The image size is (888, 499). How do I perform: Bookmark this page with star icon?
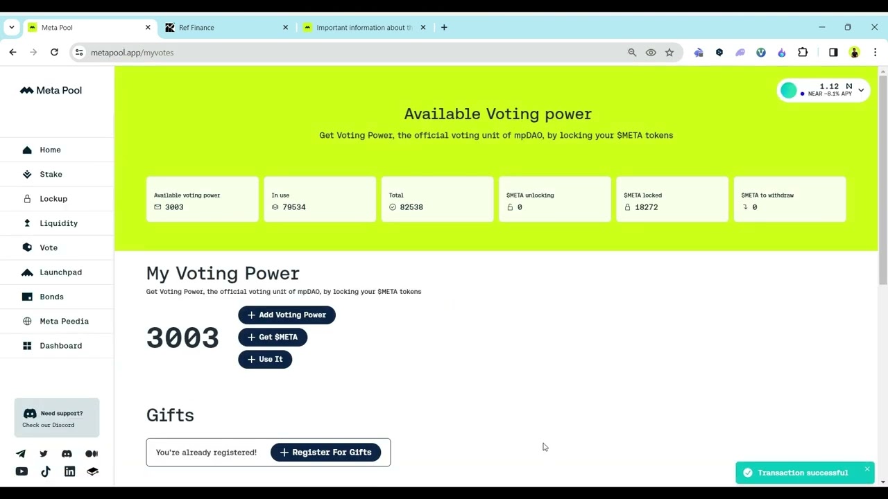point(669,53)
